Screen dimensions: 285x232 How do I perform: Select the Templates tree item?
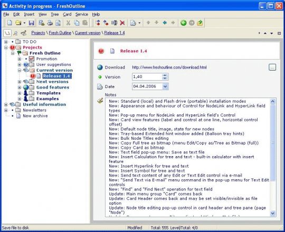click(49, 93)
